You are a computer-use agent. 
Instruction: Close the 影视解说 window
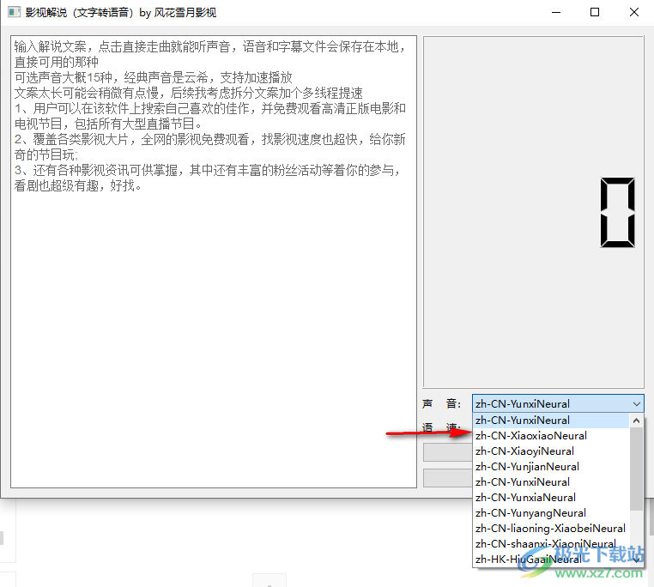tap(634, 13)
